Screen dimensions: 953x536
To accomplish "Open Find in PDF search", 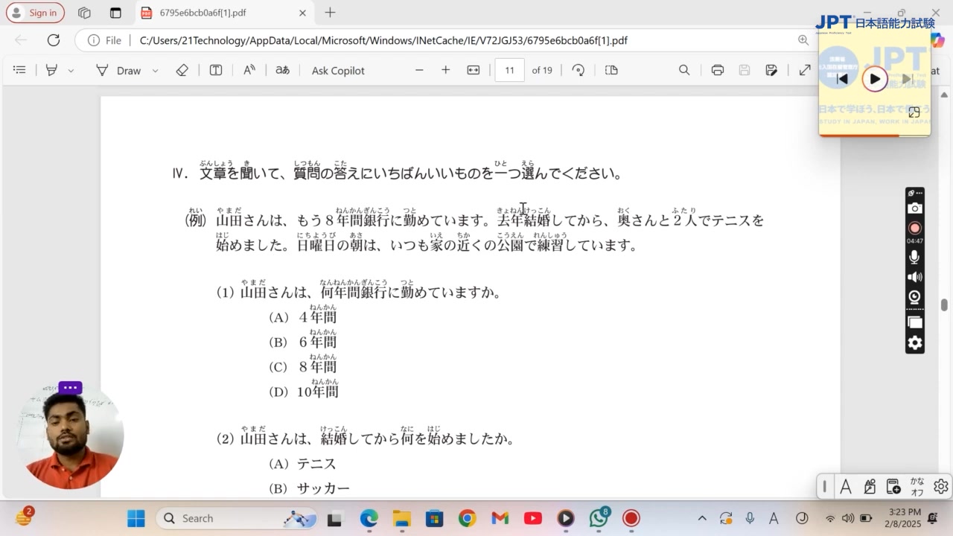I will tap(684, 70).
